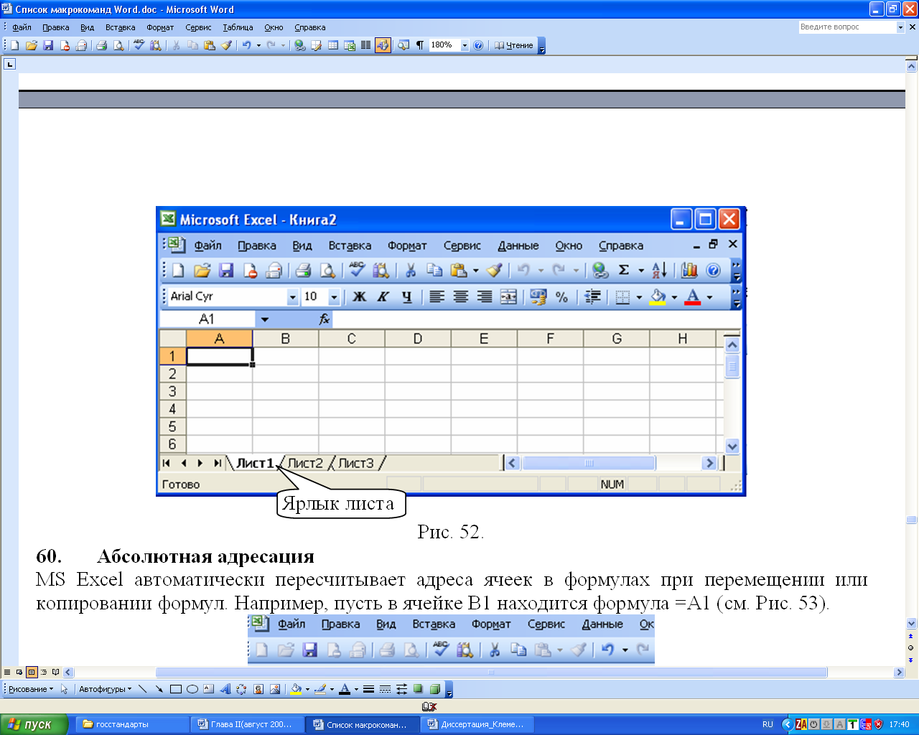This screenshot has width=919, height=735.
Task: Select the Oval tool in Drawing toolbar
Action: click(x=192, y=689)
